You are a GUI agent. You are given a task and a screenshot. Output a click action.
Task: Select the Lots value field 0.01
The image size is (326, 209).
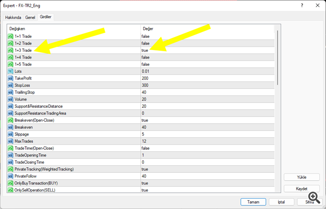146,71
